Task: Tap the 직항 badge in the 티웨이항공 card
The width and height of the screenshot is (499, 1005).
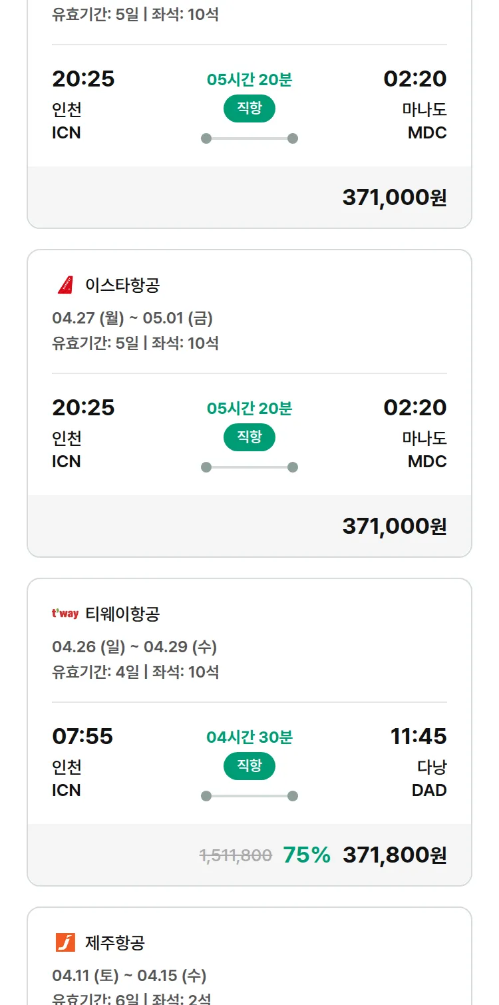Action: 249,766
